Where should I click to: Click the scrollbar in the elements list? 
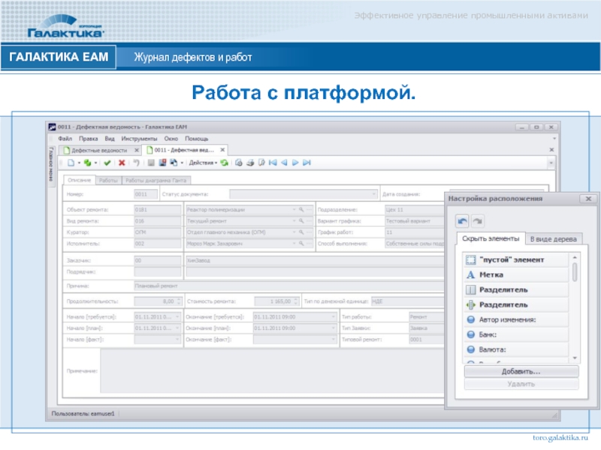click(x=575, y=271)
